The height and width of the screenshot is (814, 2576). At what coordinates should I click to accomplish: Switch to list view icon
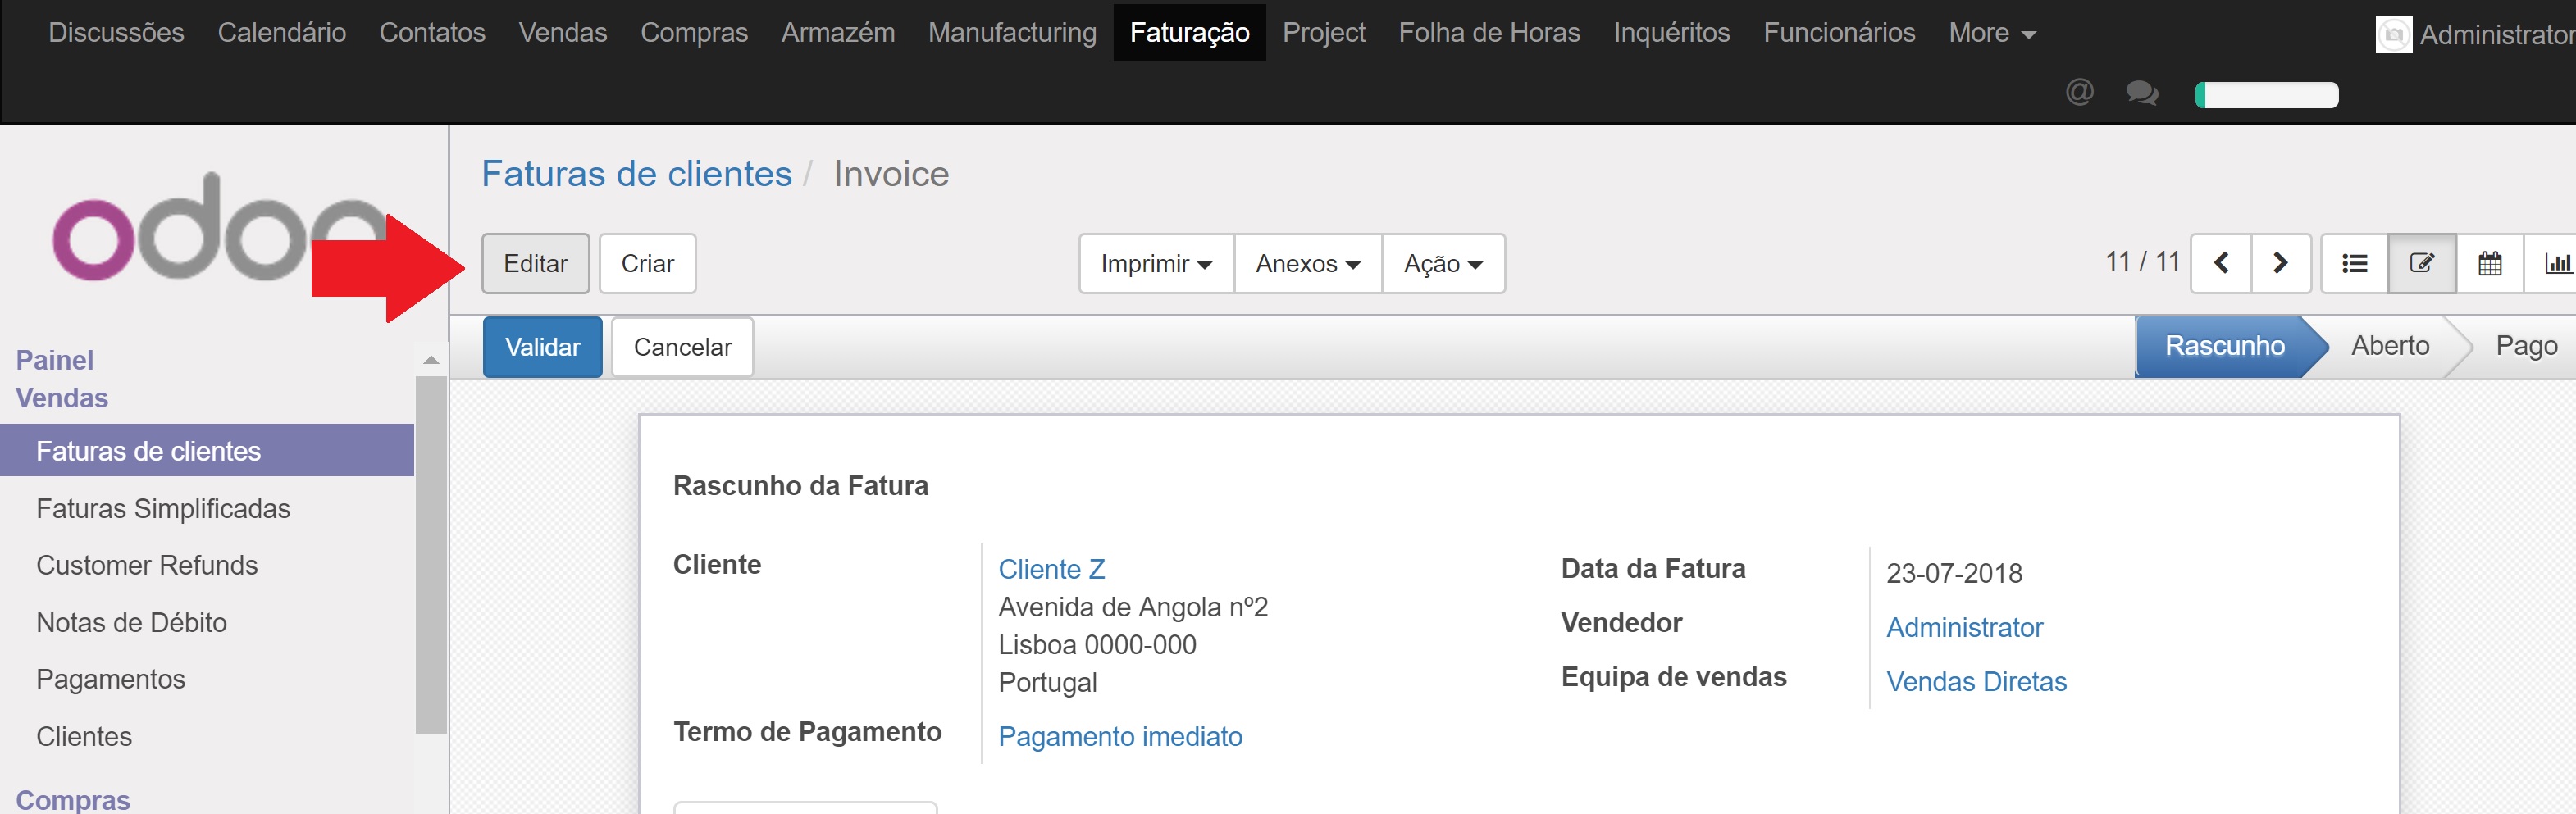(2354, 264)
